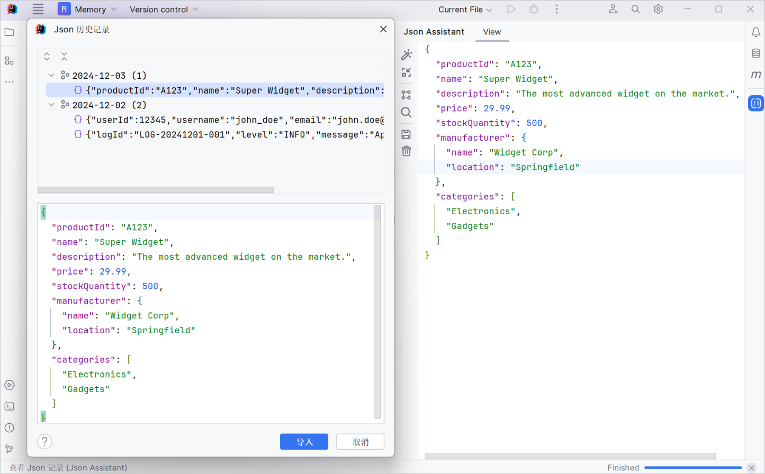Click the 导入 import button
This screenshot has height=474, width=765.
coord(304,442)
